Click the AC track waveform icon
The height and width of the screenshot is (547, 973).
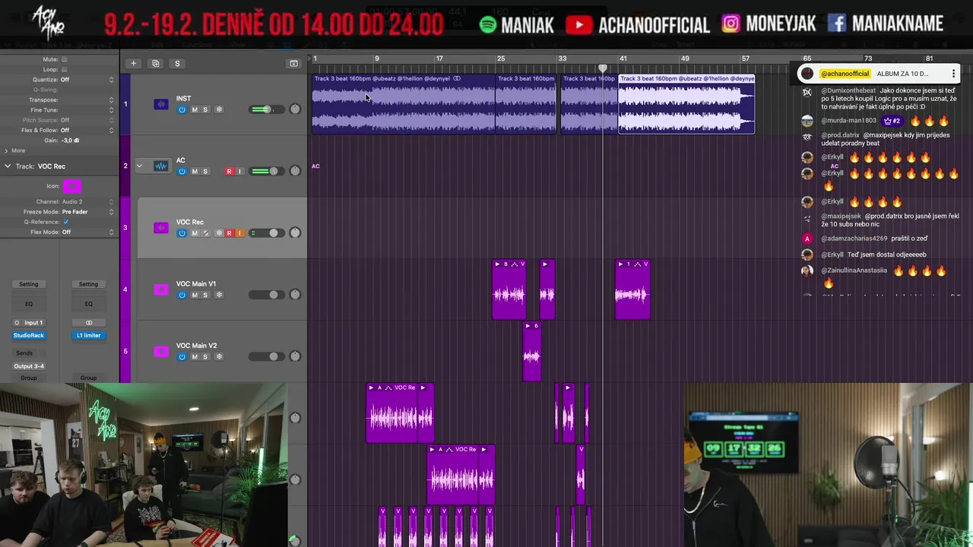point(161,166)
